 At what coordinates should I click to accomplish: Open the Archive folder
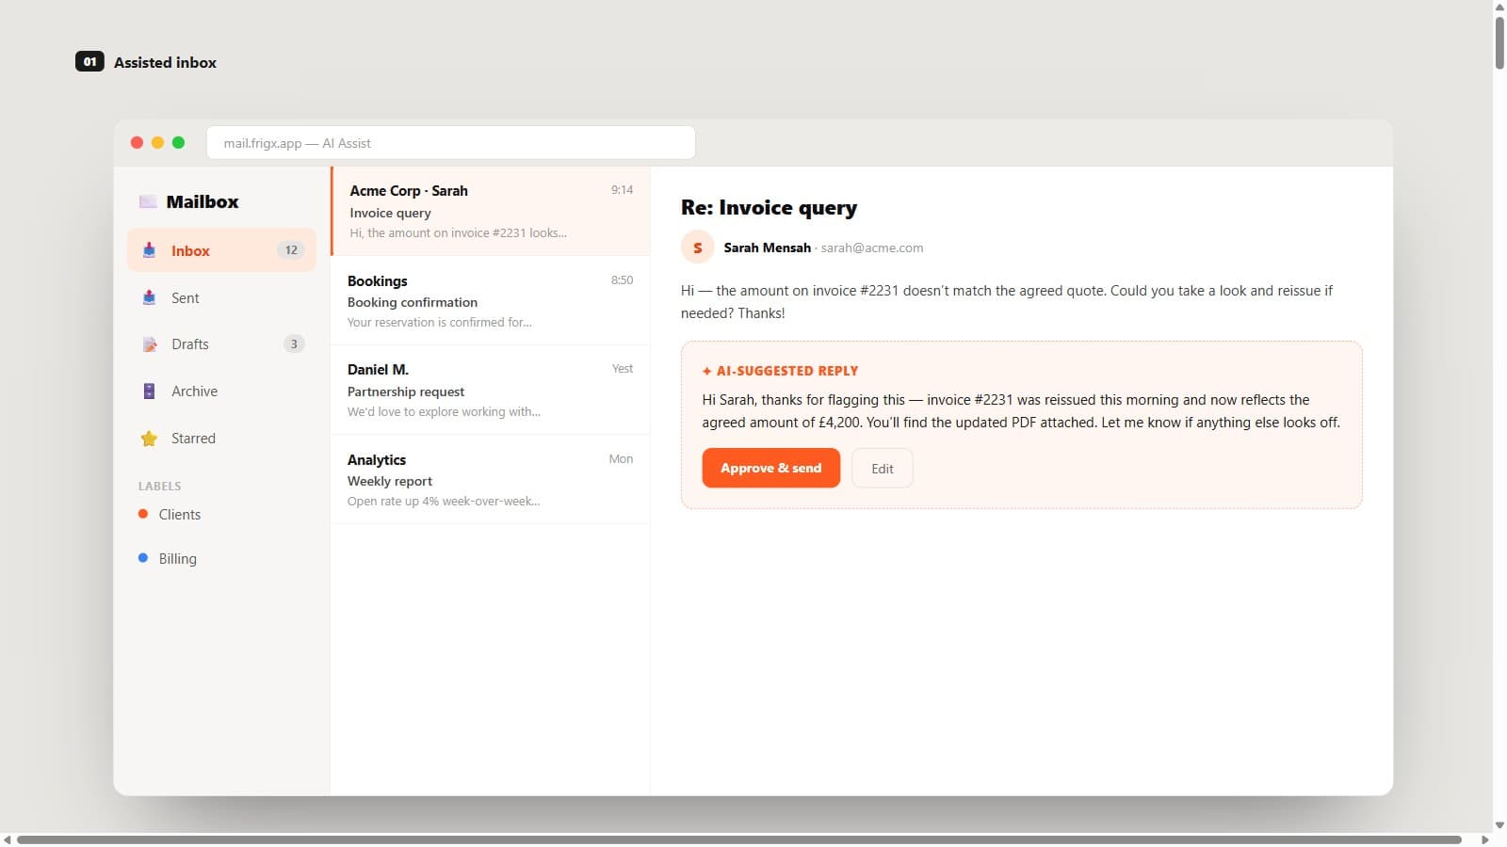click(221, 392)
